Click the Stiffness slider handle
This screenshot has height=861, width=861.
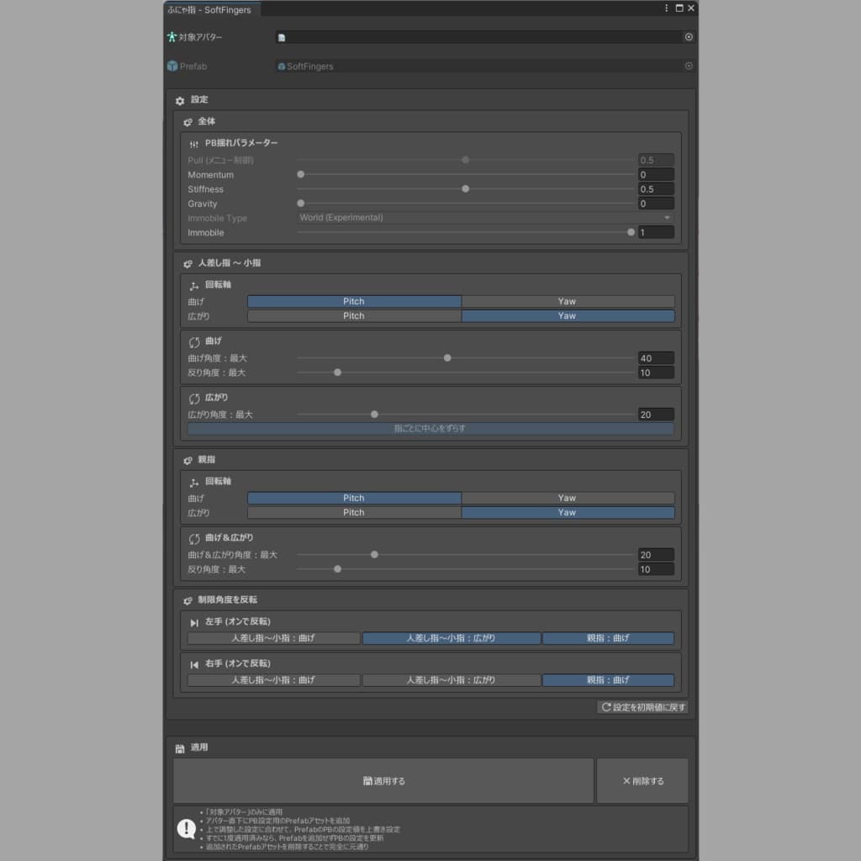pos(466,189)
